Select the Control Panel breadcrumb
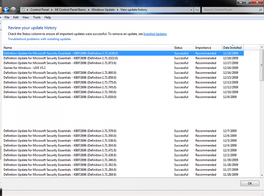Screen dimensions: 264x196 coord(39,10)
